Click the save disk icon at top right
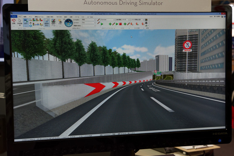Viewport: 234px width, 156px height. click(222, 17)
